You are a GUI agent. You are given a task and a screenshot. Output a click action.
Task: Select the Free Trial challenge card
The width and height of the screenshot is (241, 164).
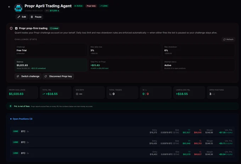pos(51,50)
